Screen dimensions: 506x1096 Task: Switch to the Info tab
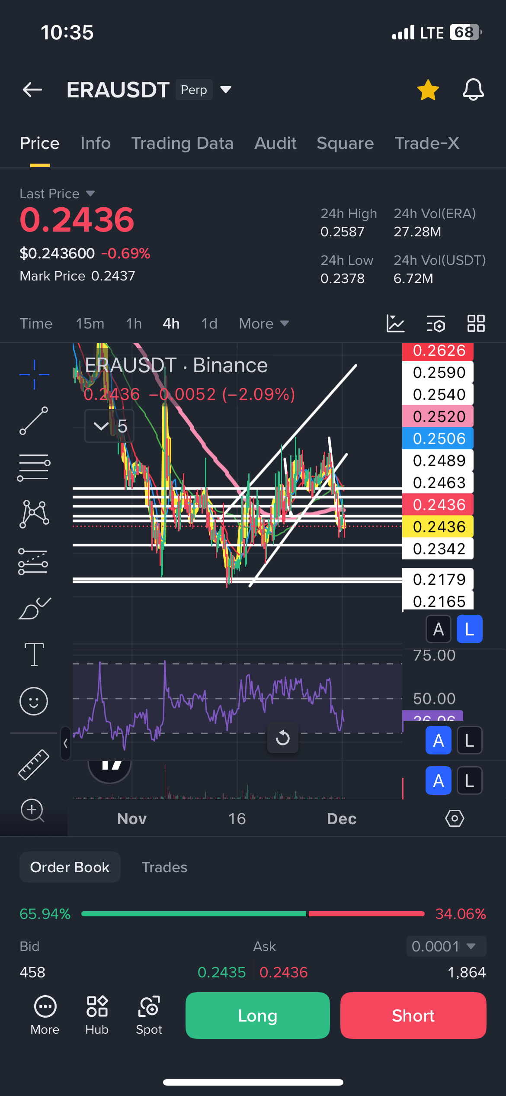tap(96, 143)
